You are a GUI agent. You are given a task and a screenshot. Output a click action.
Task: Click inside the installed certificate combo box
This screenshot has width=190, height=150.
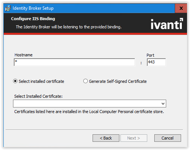tap(90, 103)
